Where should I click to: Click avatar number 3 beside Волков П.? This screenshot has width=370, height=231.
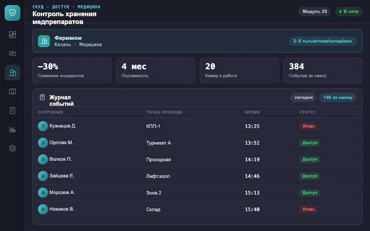click(43, 159)
